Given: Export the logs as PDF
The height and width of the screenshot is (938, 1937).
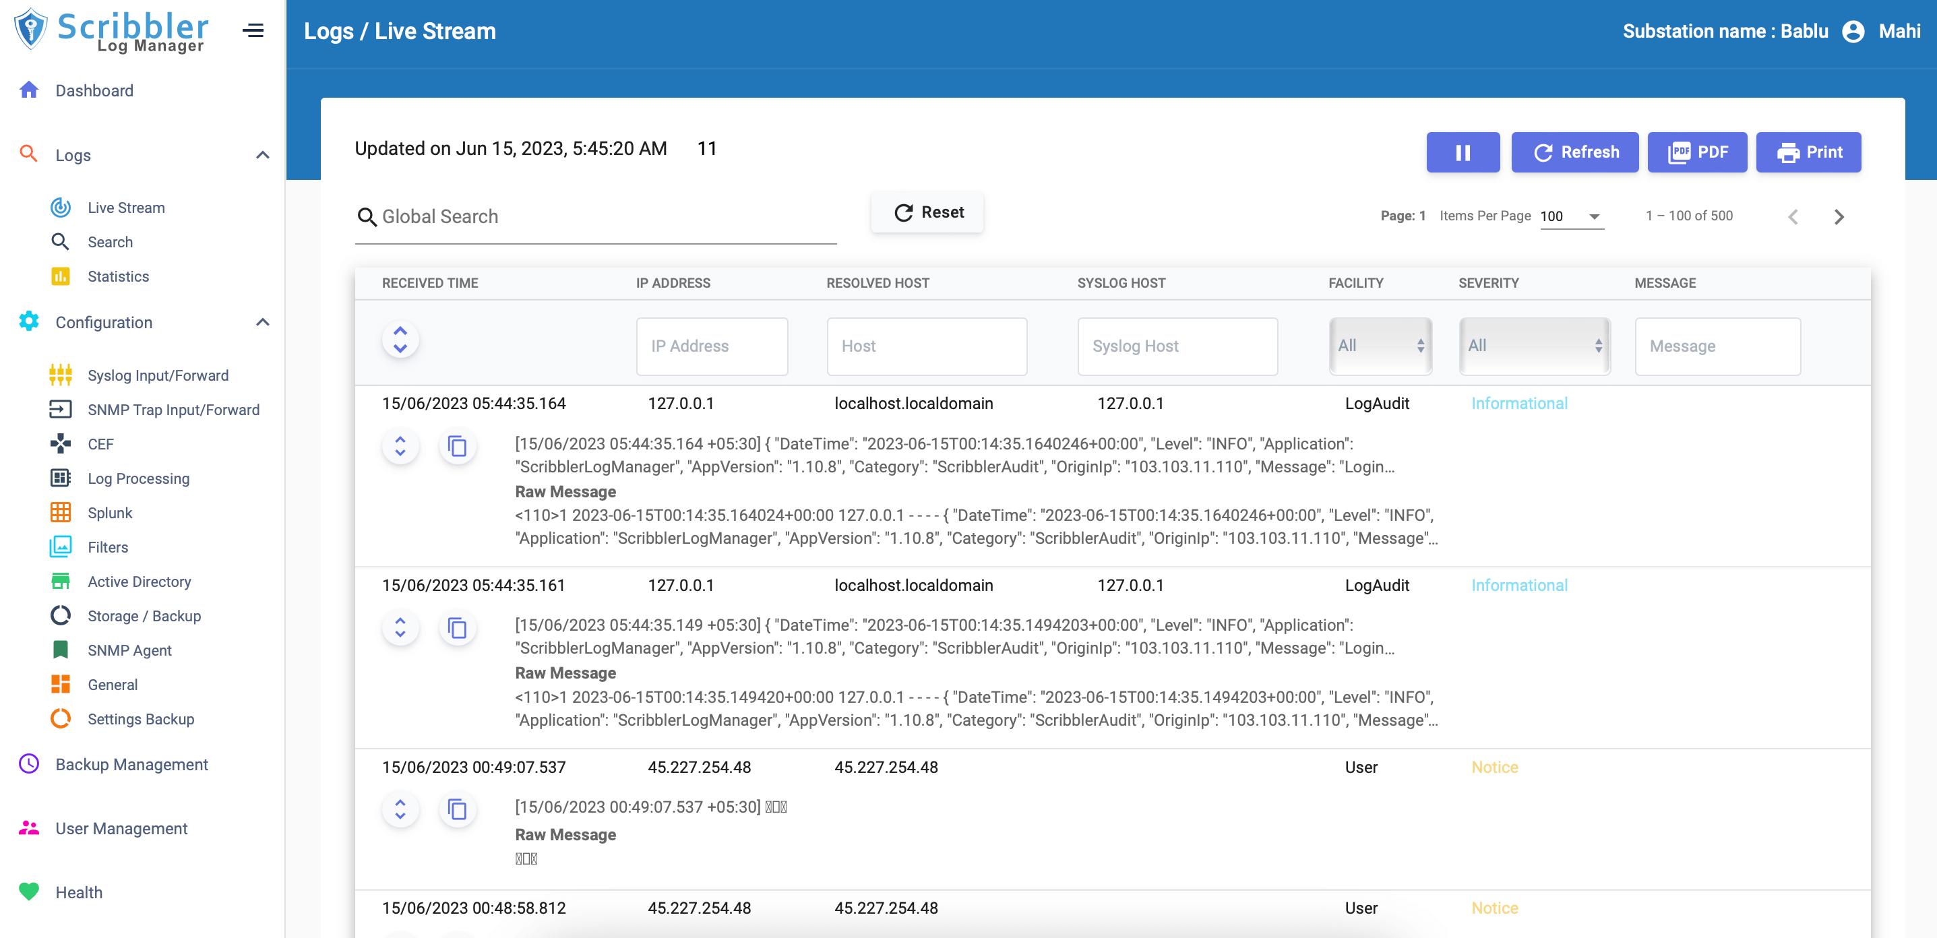Looking at the screenshot, I should point(1697,152).
